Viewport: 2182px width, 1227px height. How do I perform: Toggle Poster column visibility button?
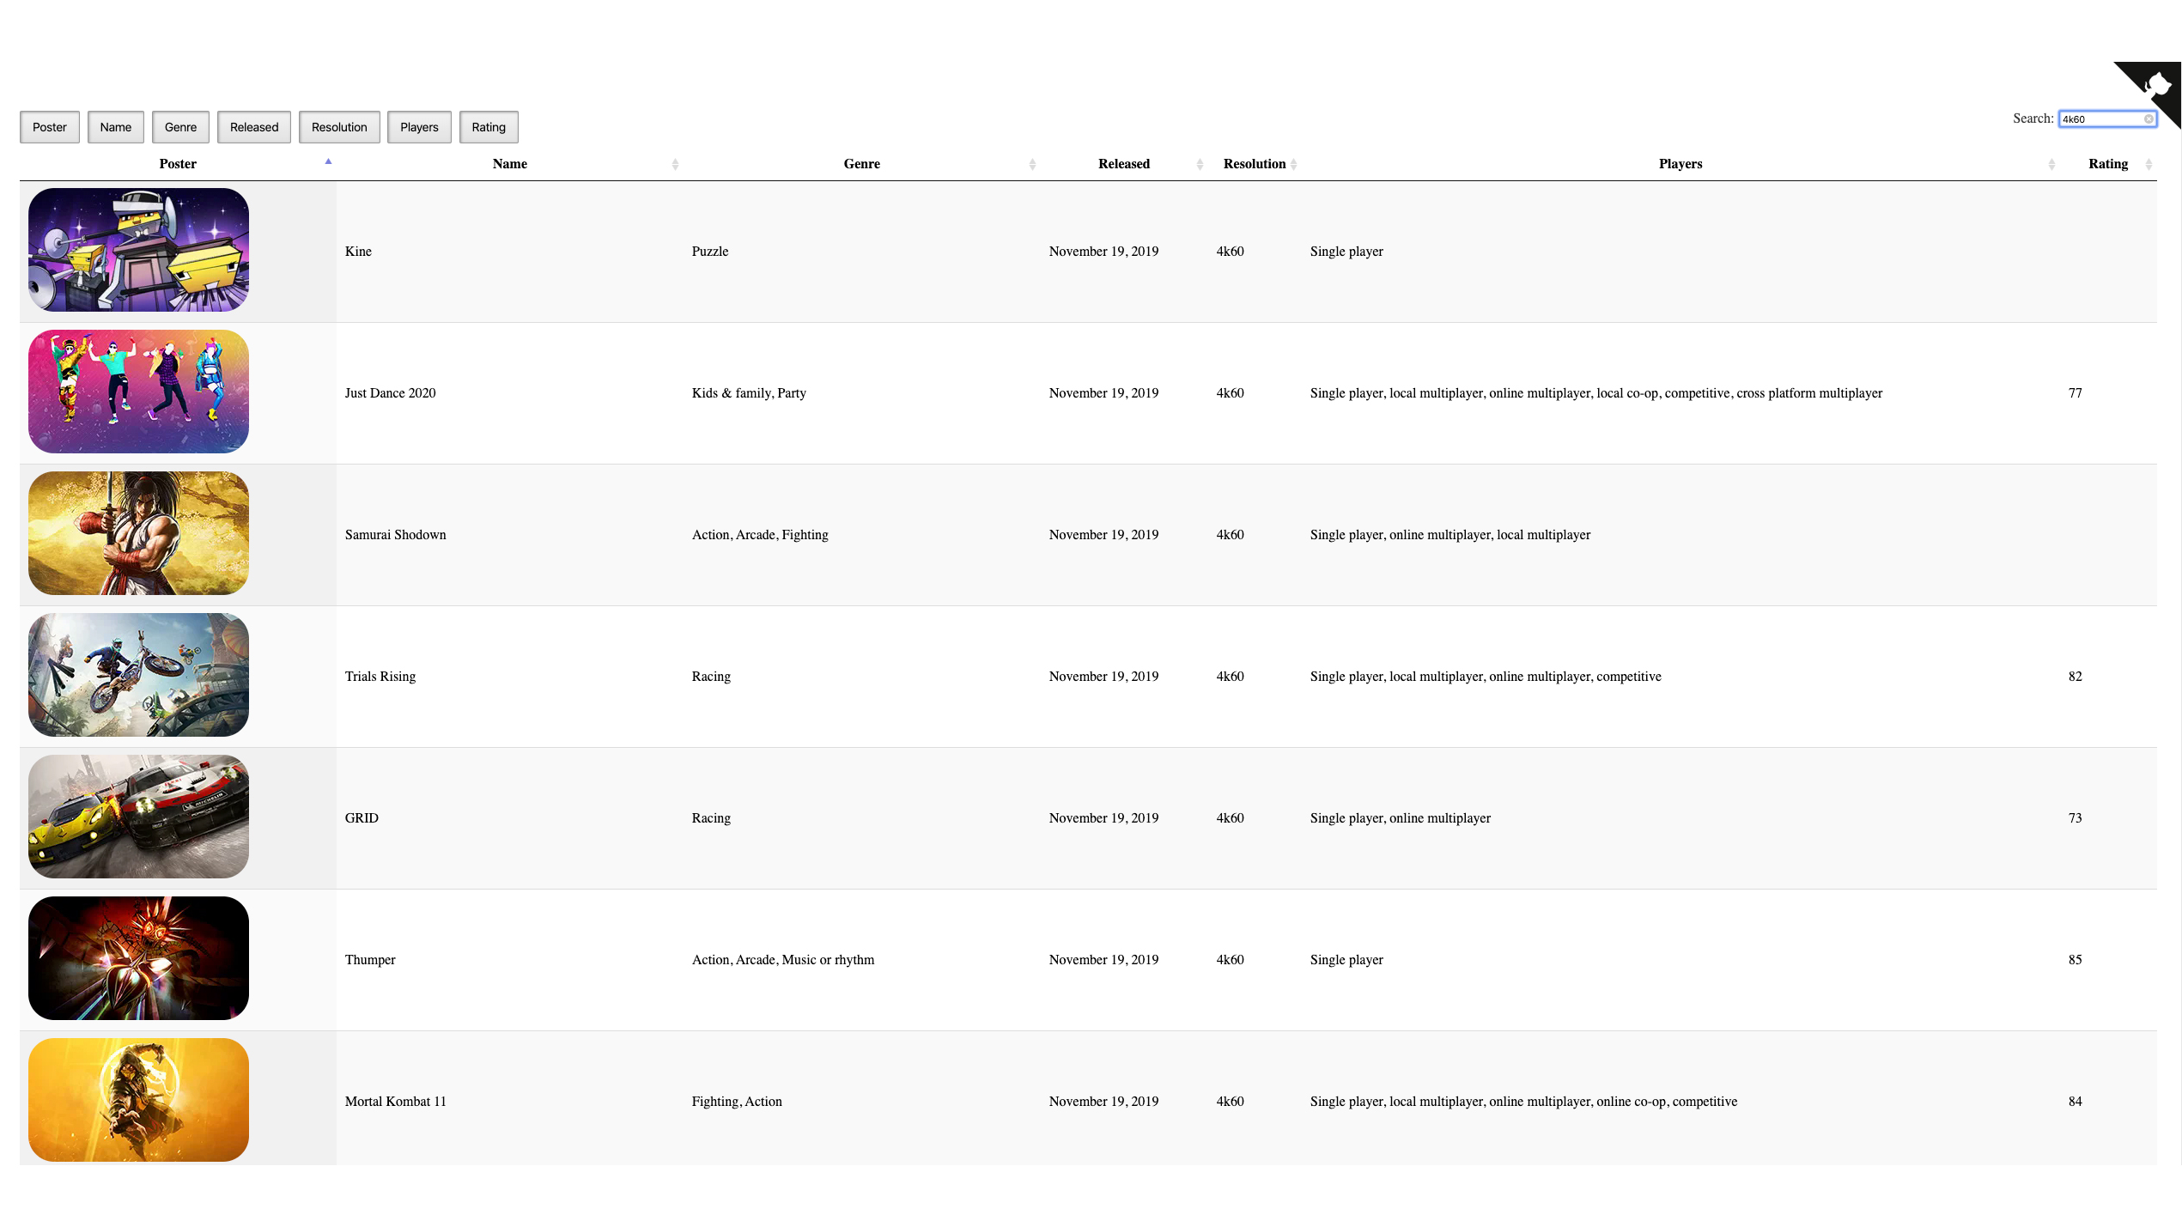coord(50,127)
